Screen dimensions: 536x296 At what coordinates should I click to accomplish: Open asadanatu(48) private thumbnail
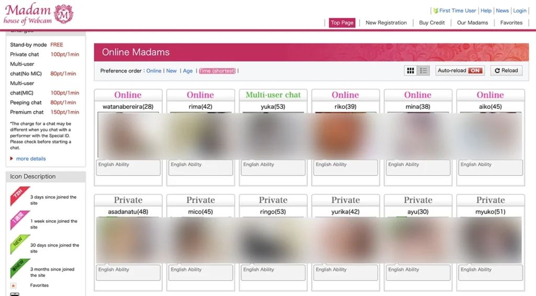click(128, 240)
